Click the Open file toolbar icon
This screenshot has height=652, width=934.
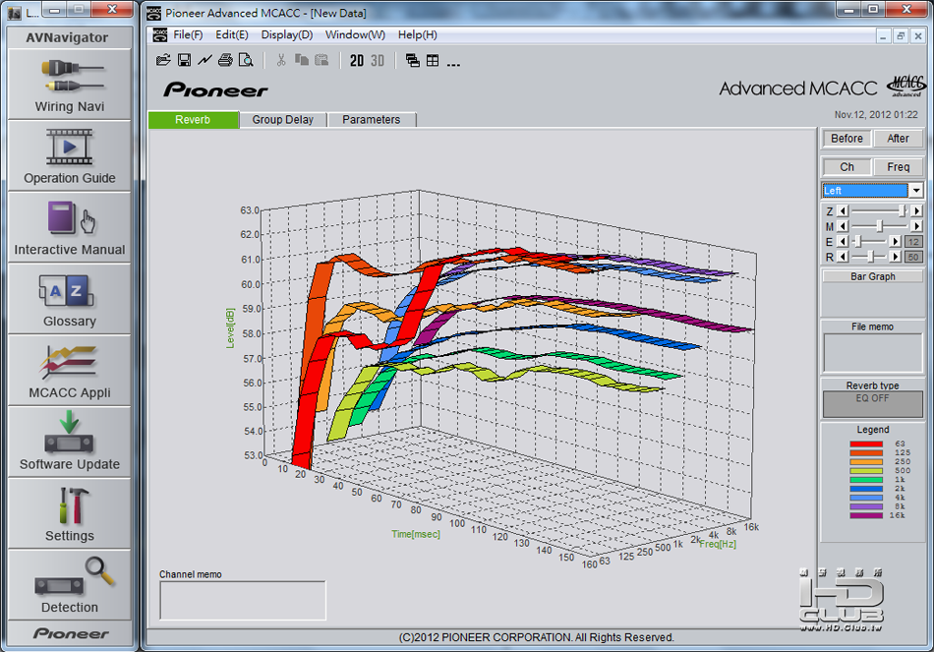[164, 60]
